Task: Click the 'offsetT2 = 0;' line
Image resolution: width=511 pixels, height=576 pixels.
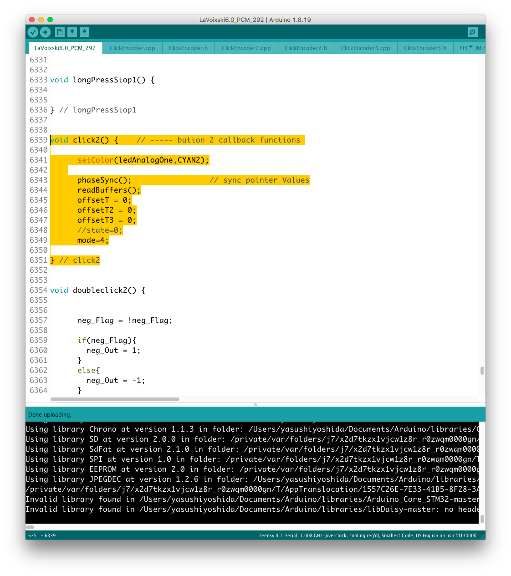Action: pyautogui.click(x=107, y=210)
